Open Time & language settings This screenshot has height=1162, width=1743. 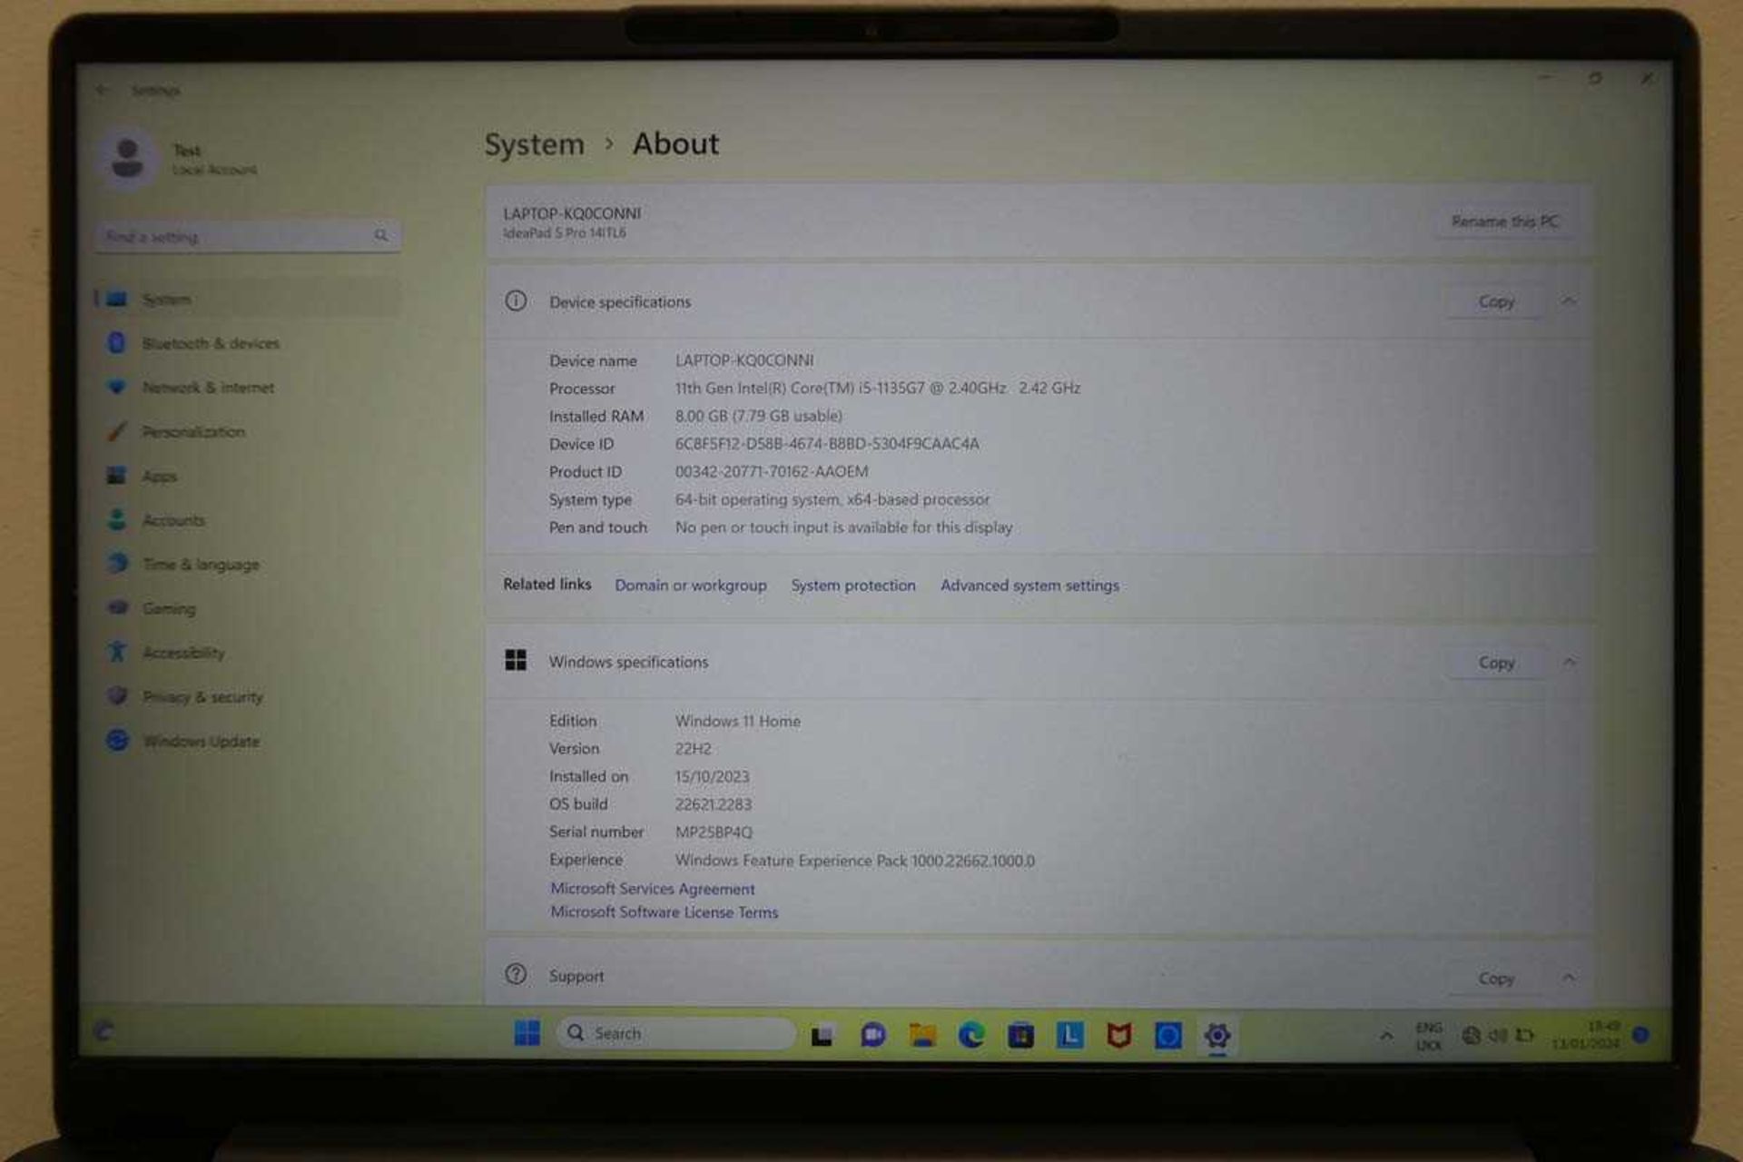pos(200,563)
